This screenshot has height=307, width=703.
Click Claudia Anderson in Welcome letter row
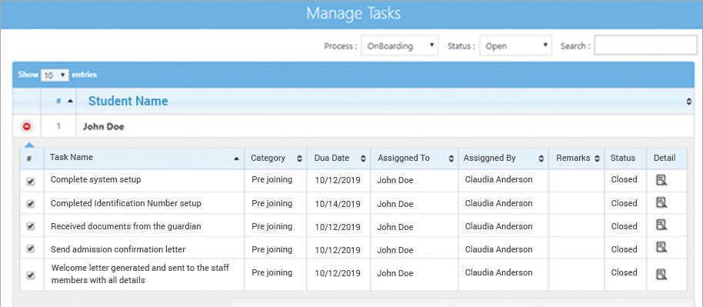pyautogui.click(x=498, y=272)
